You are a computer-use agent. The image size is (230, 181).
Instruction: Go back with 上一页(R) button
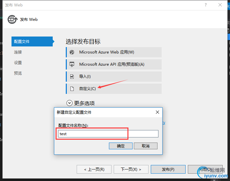point(94,169)
